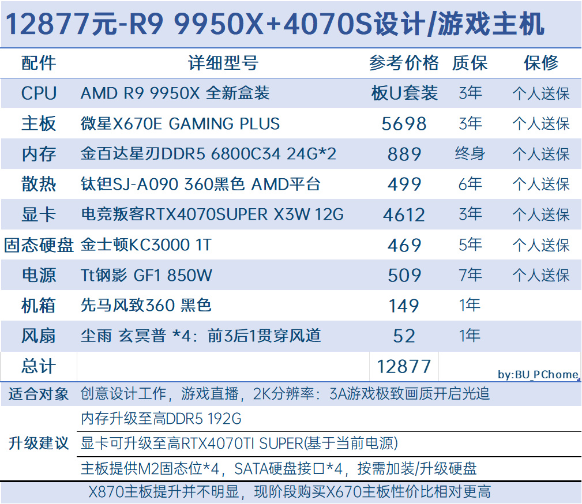Image resolution: width=582 pixels, height=504 pixels.
Task: Select the 'CPU' row label
Action: 39,93
